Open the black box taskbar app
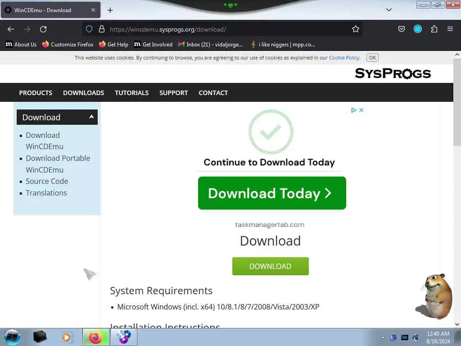 [x=40, y=337]
